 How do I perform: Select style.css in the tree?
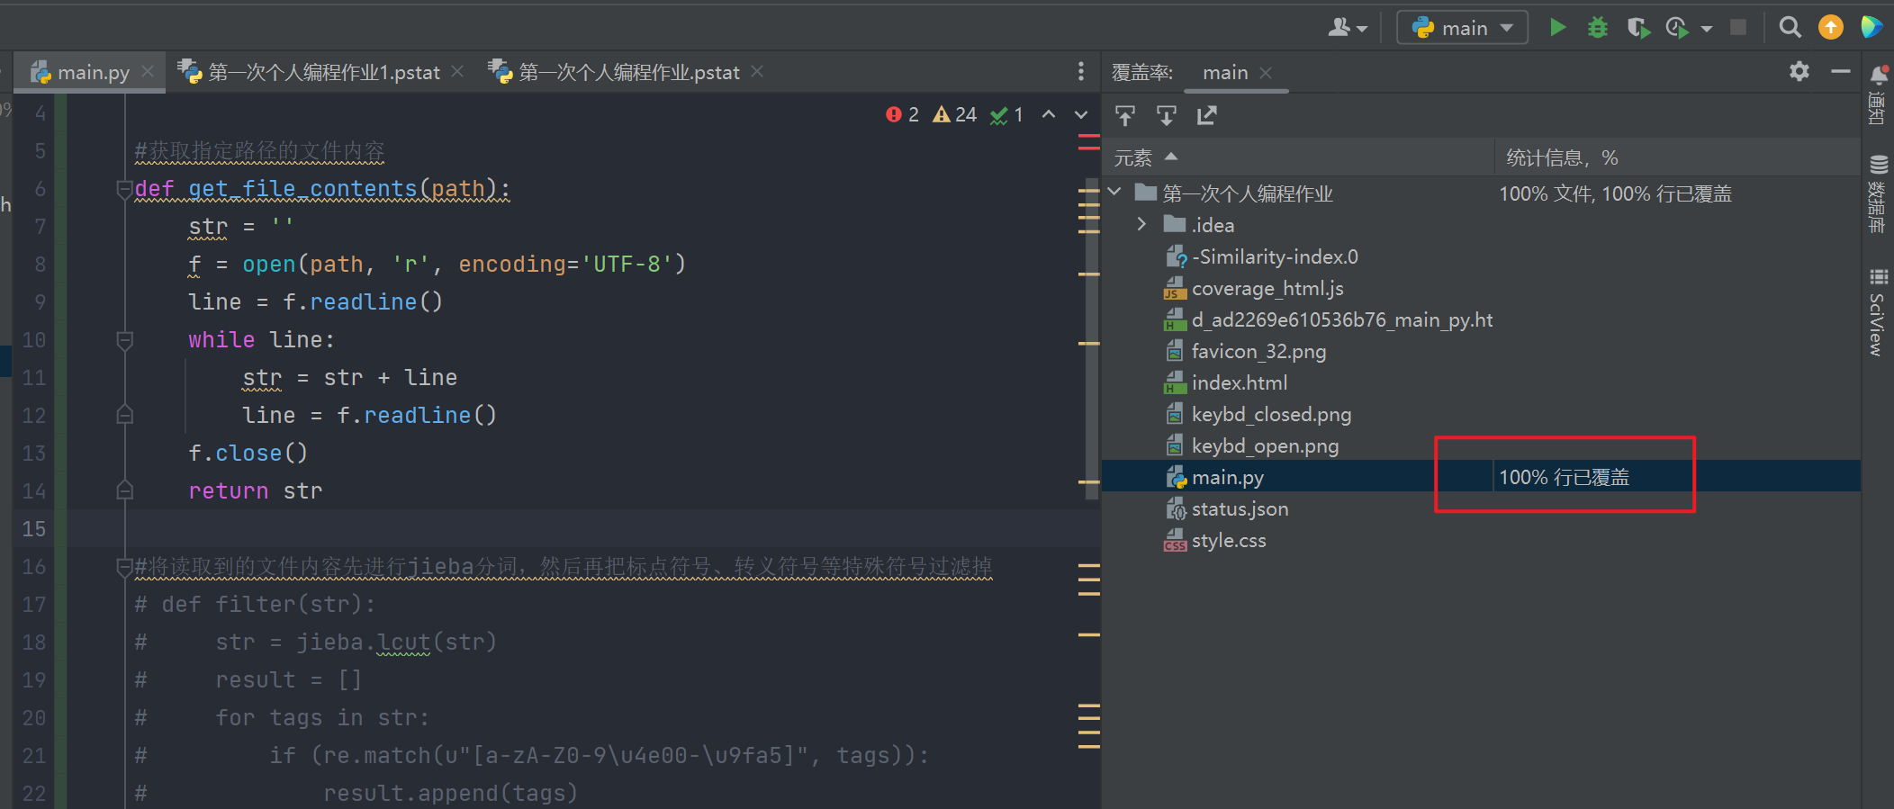1228,541
